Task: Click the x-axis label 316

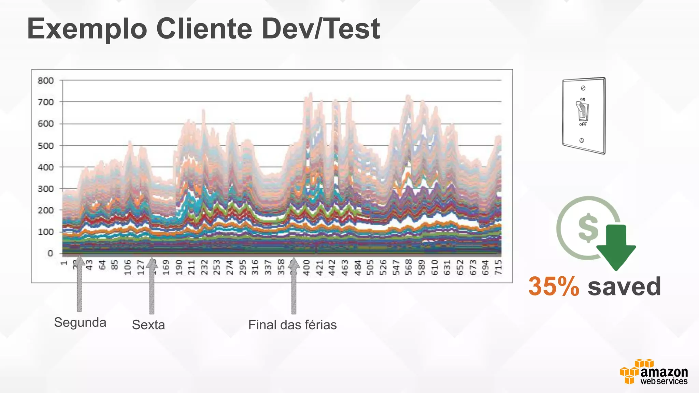Action: pos(255,267)
